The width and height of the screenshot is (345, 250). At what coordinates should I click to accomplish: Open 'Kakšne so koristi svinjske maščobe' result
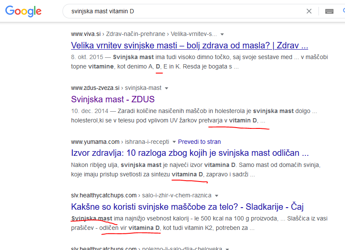coord(187,207)
